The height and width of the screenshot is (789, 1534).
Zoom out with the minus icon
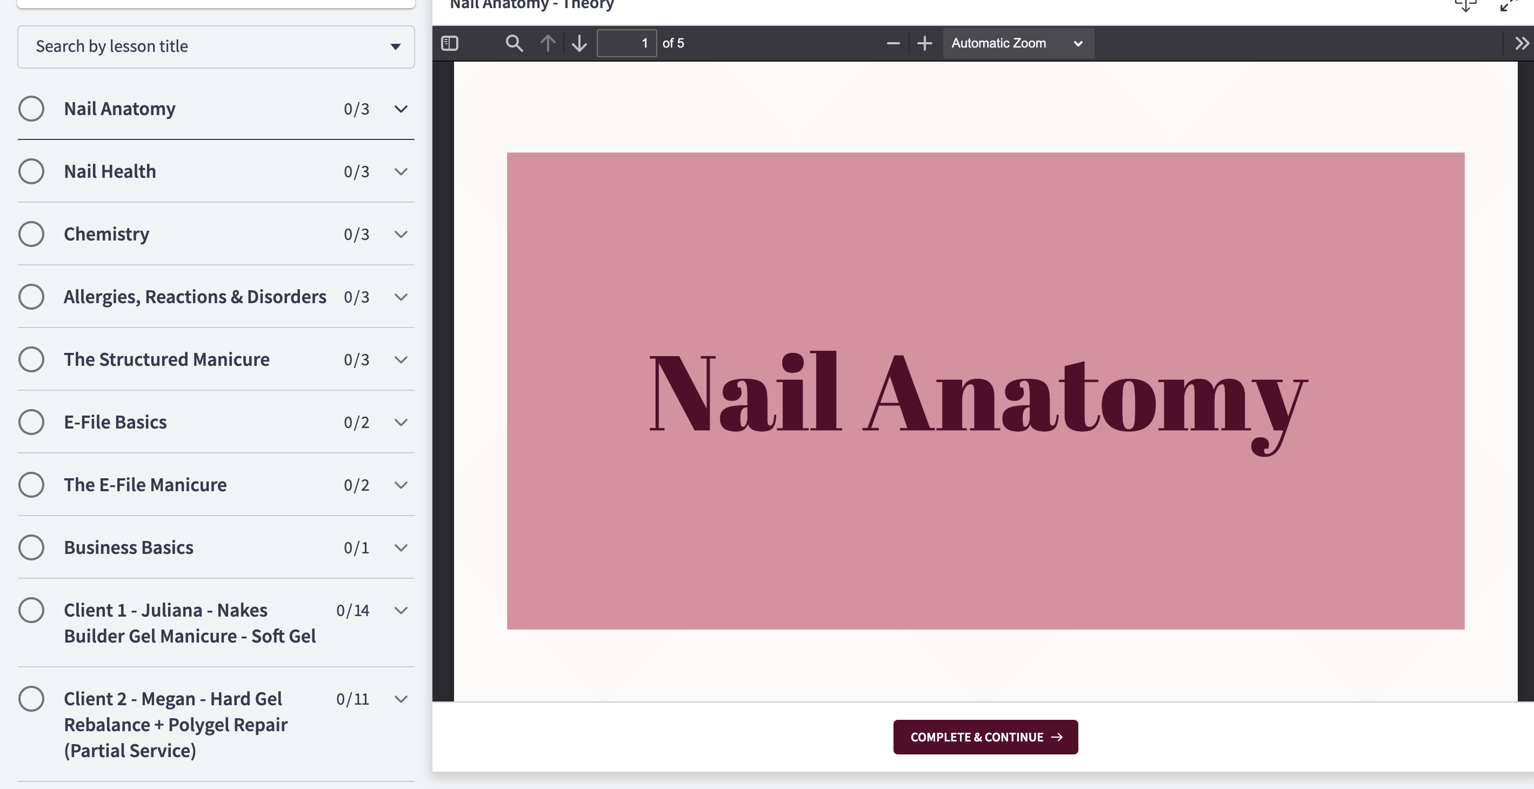892,43
